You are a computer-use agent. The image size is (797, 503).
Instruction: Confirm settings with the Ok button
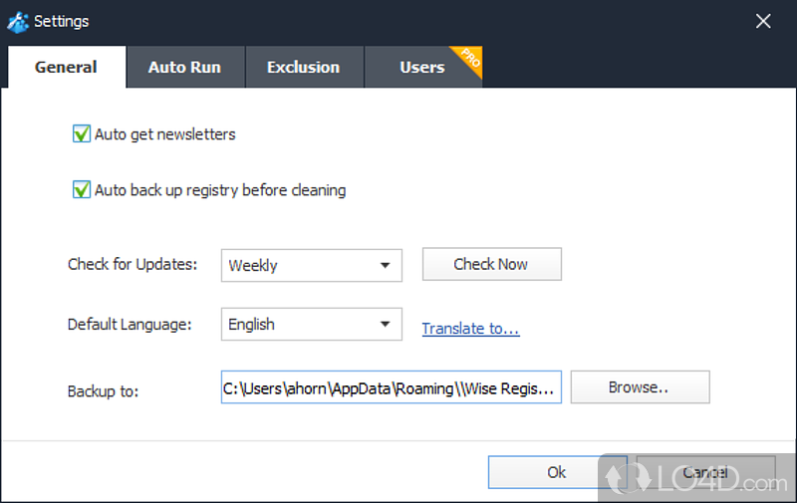point(557,472)
